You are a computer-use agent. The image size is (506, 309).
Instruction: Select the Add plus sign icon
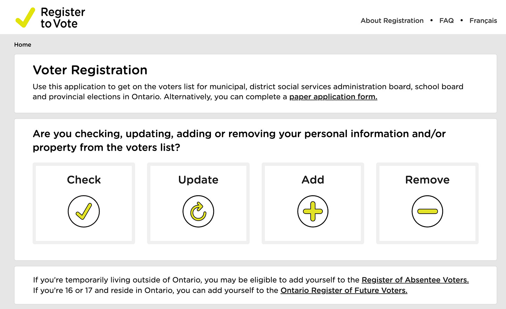pos(313,211)
